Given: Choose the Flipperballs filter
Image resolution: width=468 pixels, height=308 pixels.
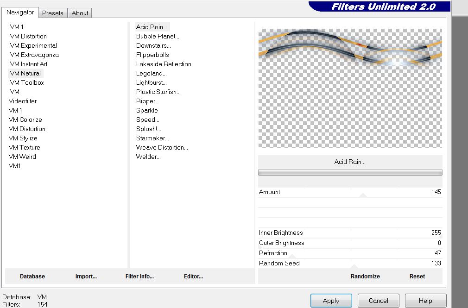Looking at the screenshot, I should coord(152,55).
